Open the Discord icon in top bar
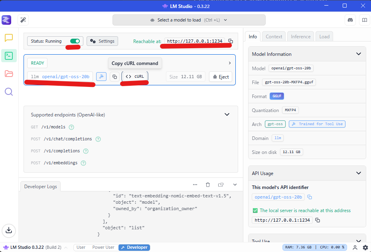This screenshot has width=371, height=252. coord(351,20)
